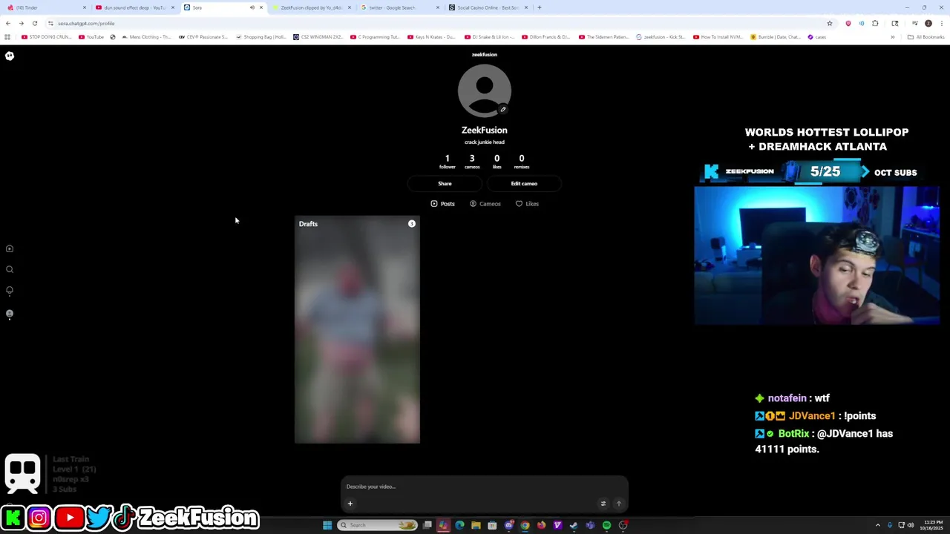Open drafts count badge on Drafts card

pos(412,223)
